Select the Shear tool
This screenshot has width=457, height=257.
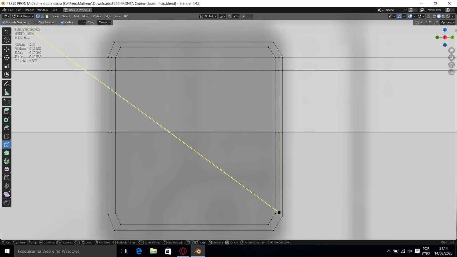(7, 194)
